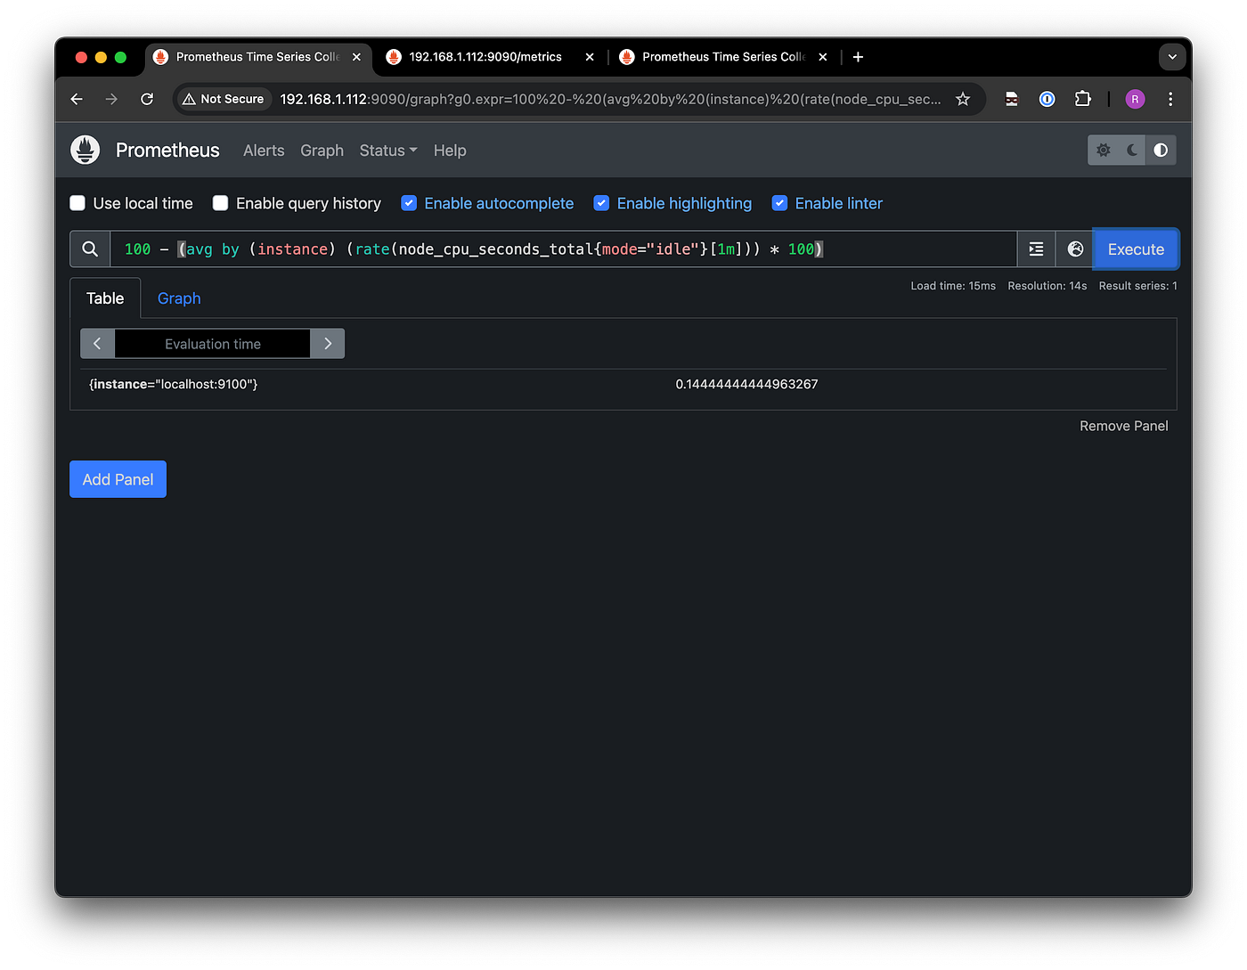
Task: Step evaluation time backward
Action: [97, 344]
